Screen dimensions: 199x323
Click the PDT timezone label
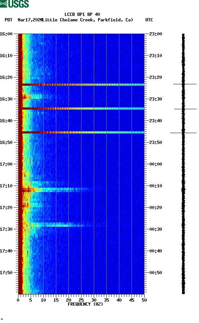click(x=8, y=20)
